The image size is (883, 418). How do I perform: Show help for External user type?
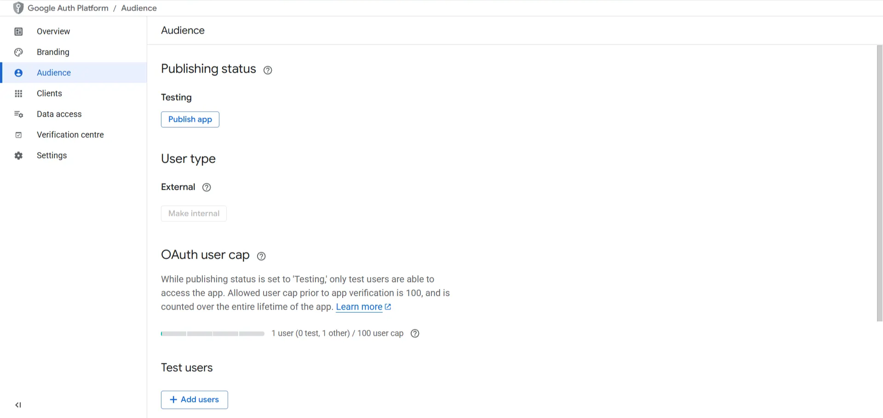point(206,187)
